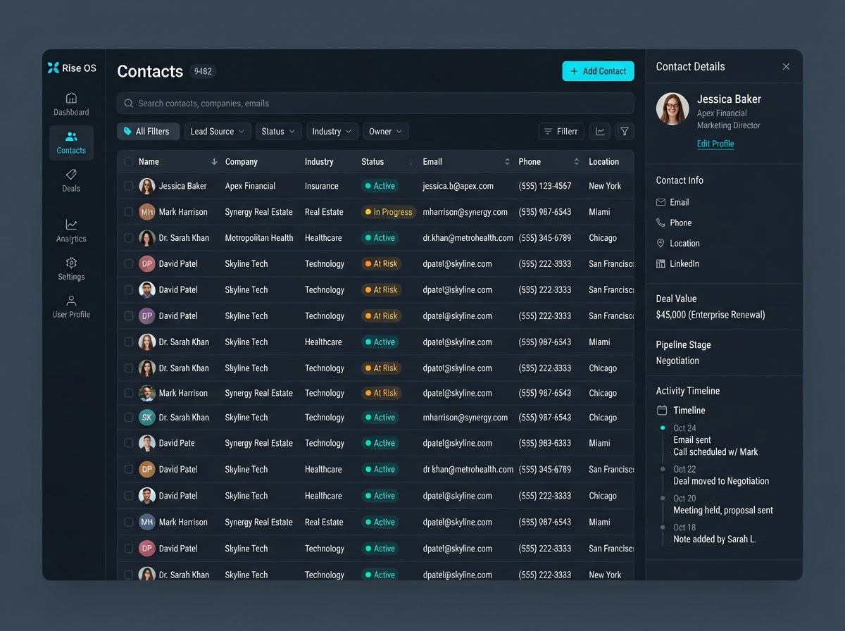Click the chart view icon button
The width and height of the screenshot is (845, 631).
pyautogui.click(x=600, y=132)
